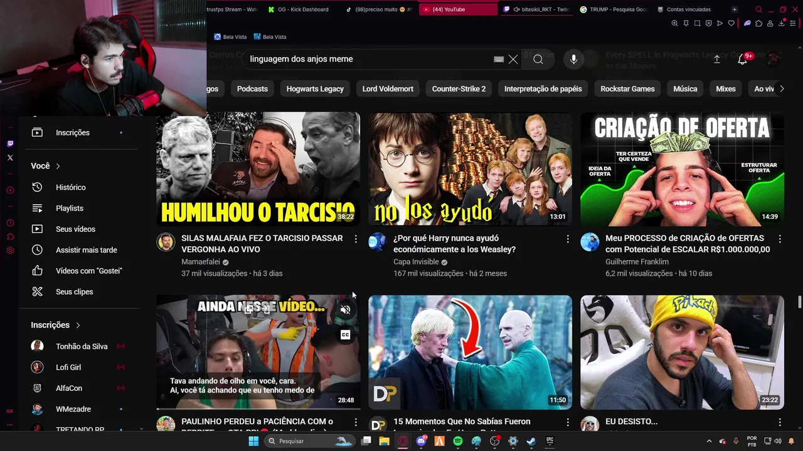Image resolution: width=803 pixels, height=451 pixels.
Task: Click the Seus vídeos play icon
Action: click(37, 229)
